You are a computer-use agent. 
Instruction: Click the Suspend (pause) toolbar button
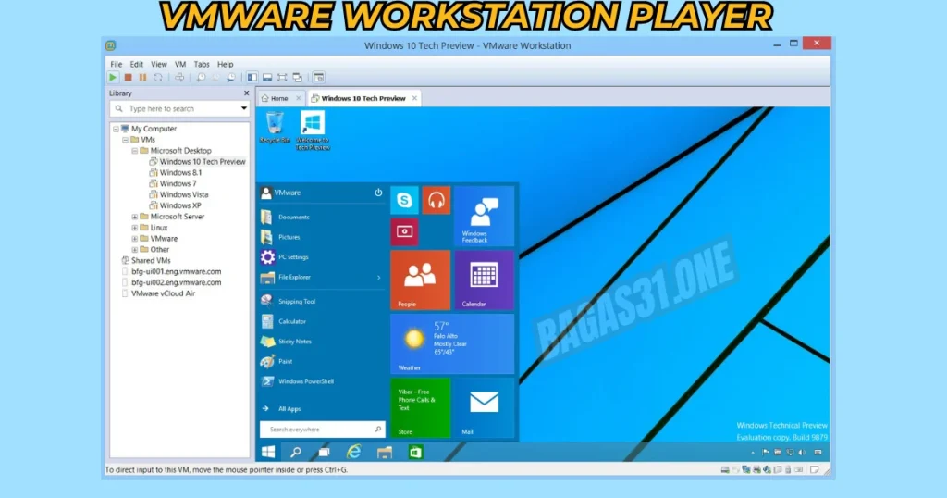[x=142, y=78]
